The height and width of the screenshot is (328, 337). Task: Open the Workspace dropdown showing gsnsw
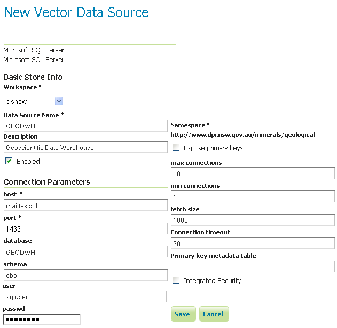click(x=34, y=101)
